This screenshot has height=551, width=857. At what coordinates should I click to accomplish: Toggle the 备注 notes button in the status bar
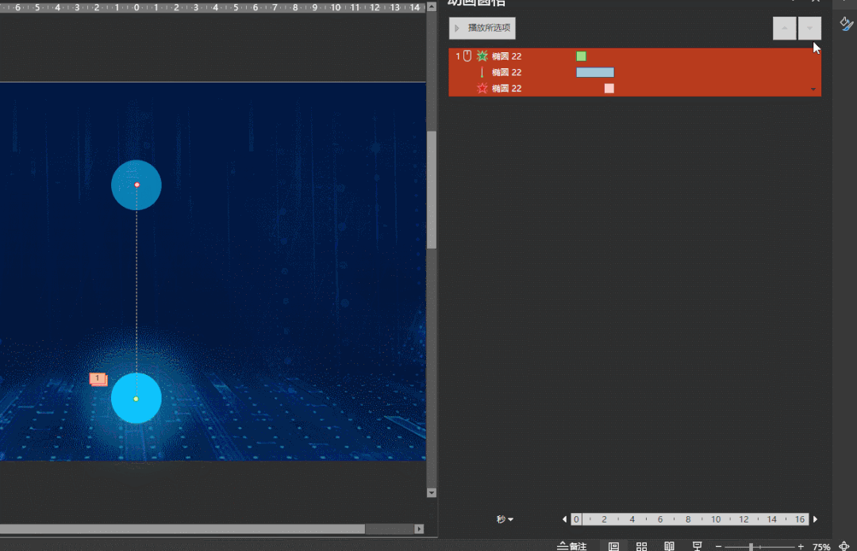[x=571, y=546]
